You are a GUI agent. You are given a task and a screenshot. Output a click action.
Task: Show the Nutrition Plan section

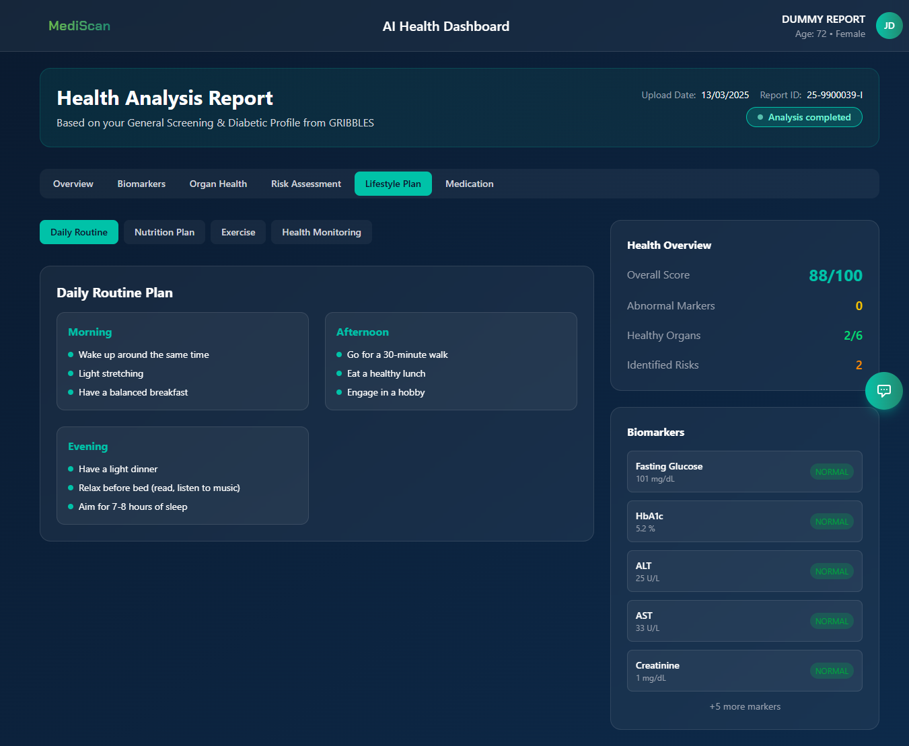(x=164, y=232)
